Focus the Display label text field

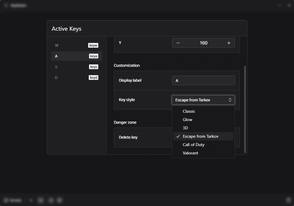[x=203, y=80]
